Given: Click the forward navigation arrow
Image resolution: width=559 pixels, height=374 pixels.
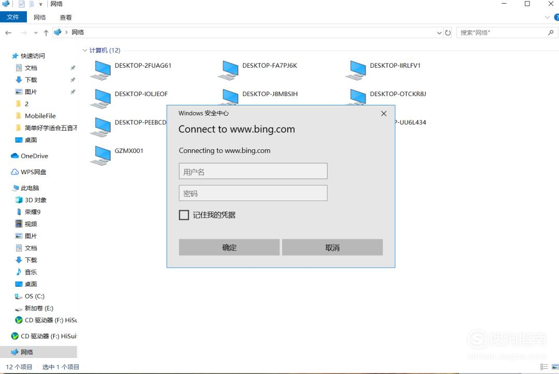Looking at the screenshot, I should (x=24, y=33).
